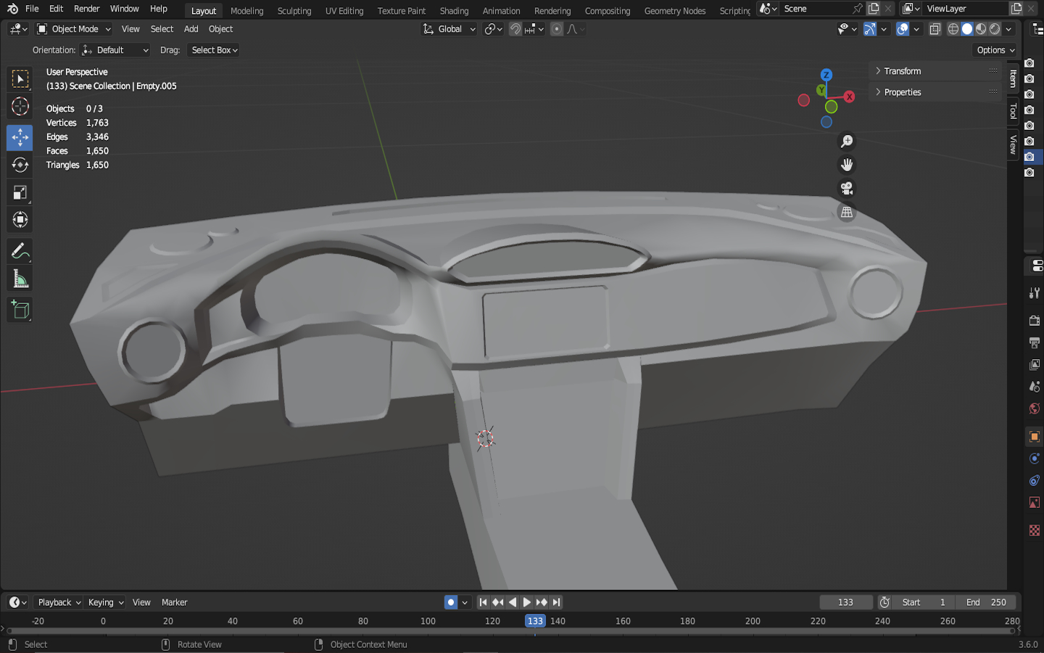Switch perspective/orthographic with the grid icon
This screenshot has height=653, width=1044.
tap(846, 213)
